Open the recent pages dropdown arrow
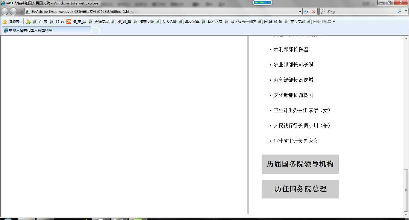This screenshot has height=220, width=409. pyautogui.click(x=20, y=12)
